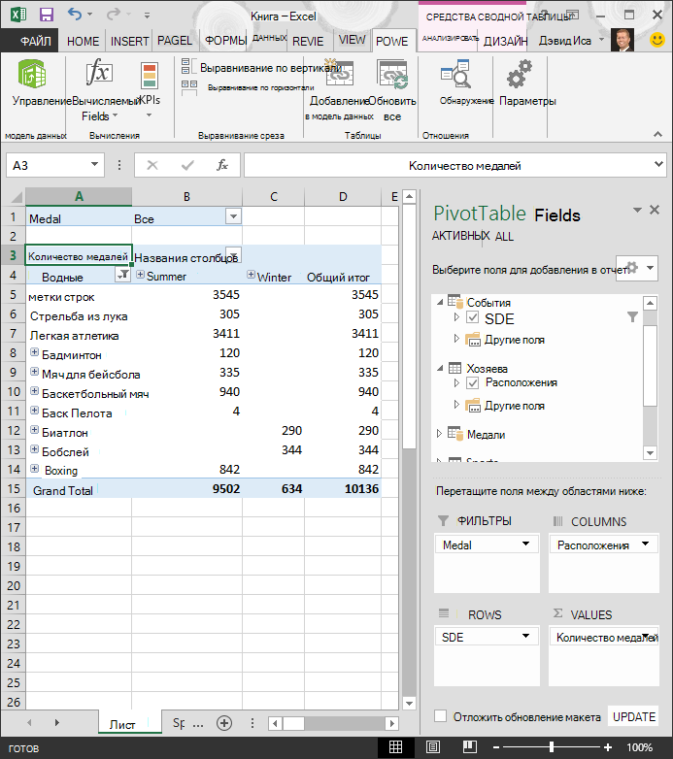Enable the defer layout update checkbox
673x759 pixels.
pos(440,716)
